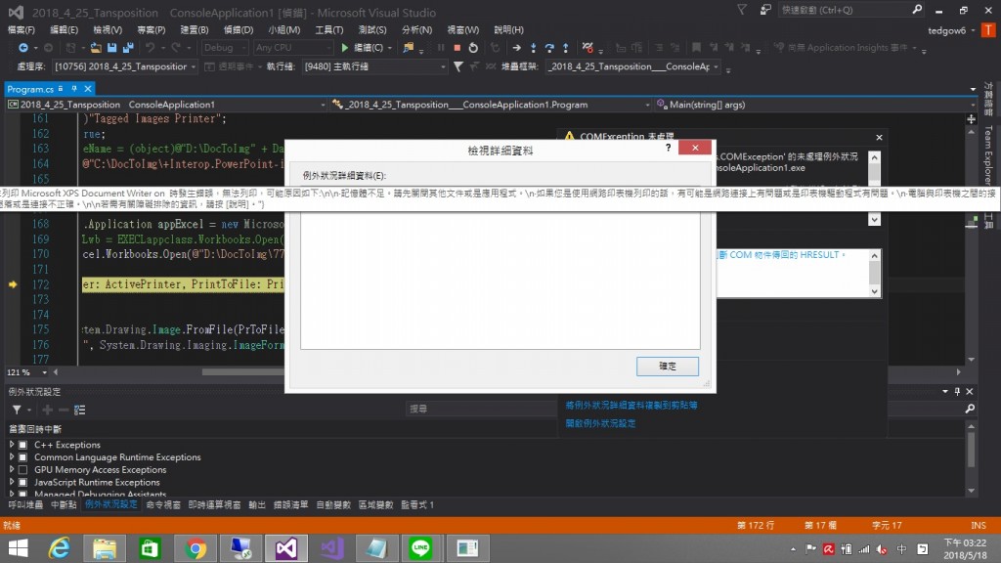Switch to the 輸出 tab
The image size is (1001, 563).
pyautogui.click(x=257, y=505)
